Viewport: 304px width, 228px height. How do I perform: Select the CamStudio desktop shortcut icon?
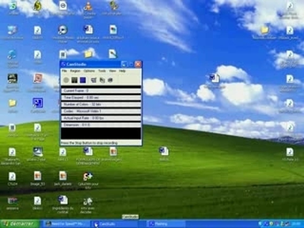tap(38, 103)
